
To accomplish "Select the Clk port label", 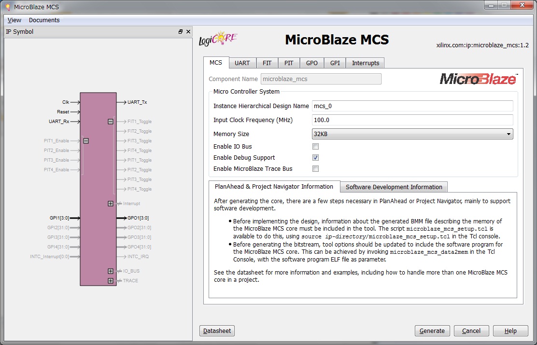I will click(65, 102).
